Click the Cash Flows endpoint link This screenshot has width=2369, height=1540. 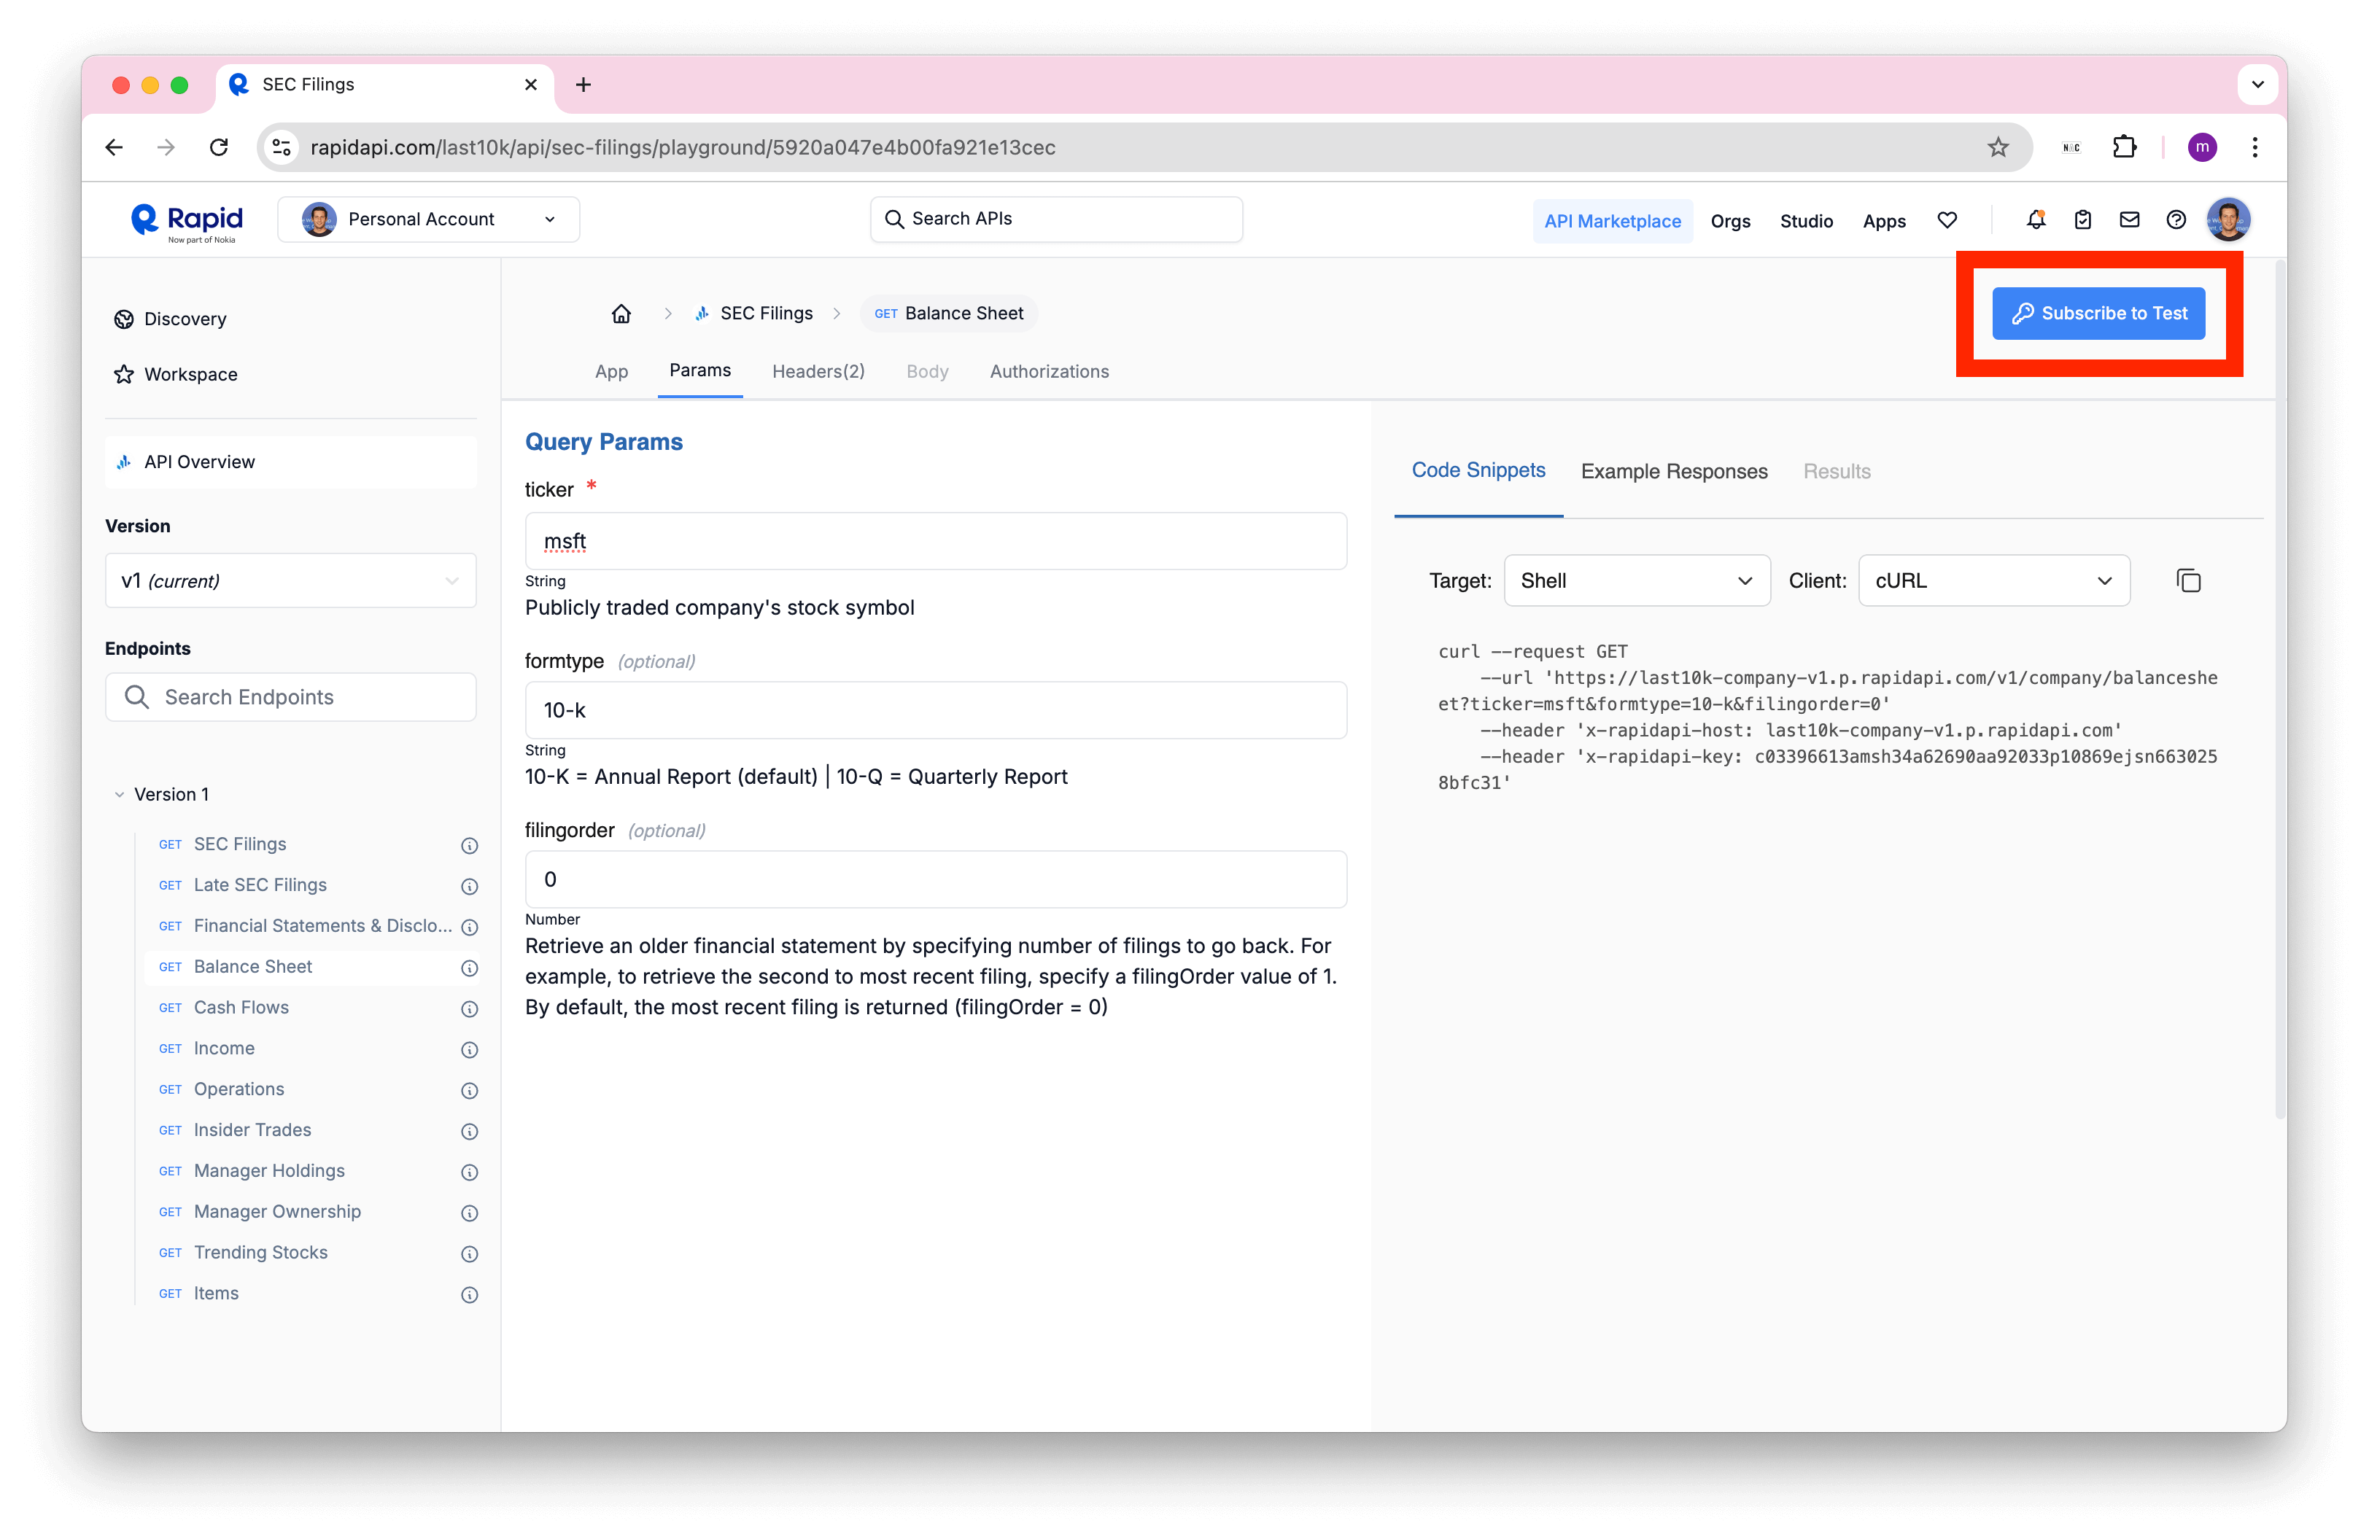pos(240,1006)
